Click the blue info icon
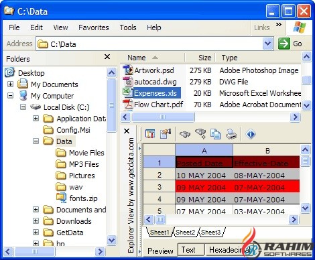315x260 pixels. [251, 134]
